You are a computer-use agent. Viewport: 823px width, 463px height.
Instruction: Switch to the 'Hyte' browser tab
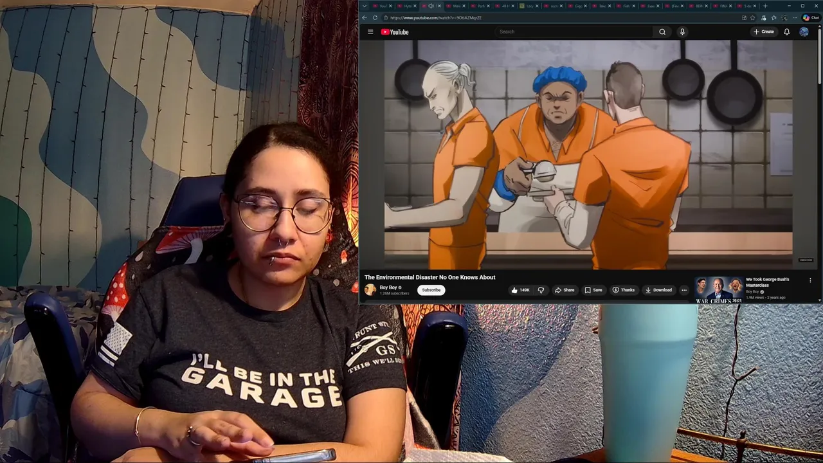[x=407, y=6]
